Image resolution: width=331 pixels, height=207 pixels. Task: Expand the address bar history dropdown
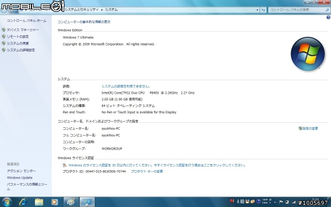point(258,10)
